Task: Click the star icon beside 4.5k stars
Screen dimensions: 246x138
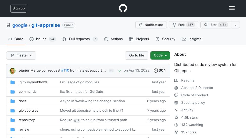Action: click(176, 117)
